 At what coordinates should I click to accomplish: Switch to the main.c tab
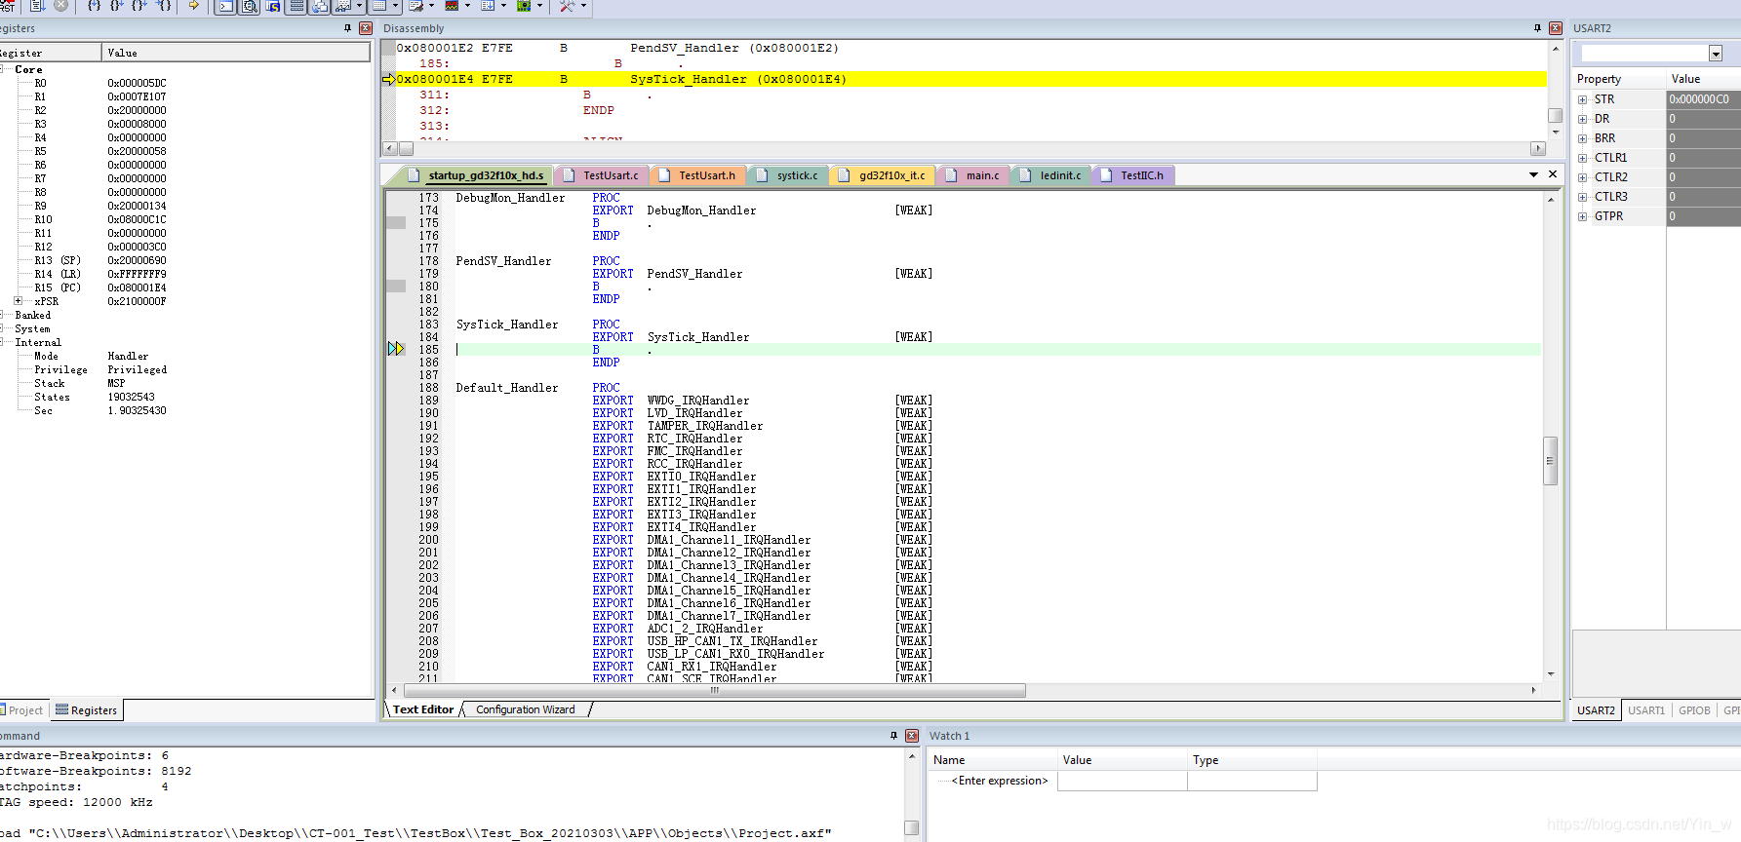click(x=974, y=175)
